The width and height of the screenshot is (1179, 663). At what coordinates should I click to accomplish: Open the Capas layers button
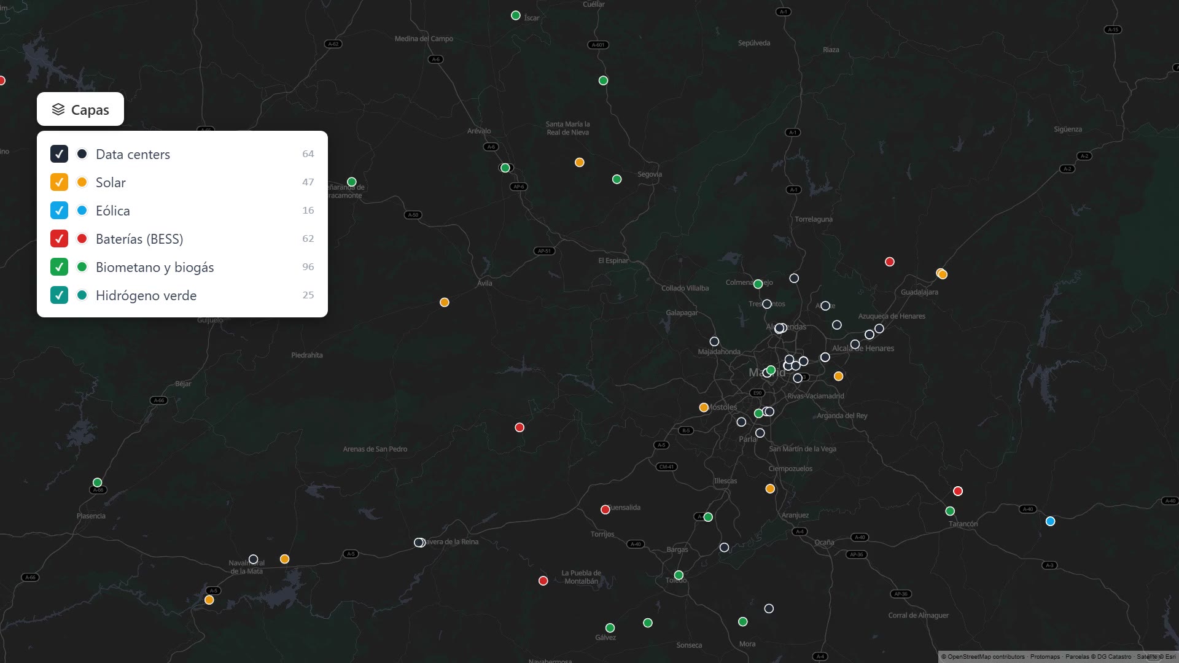tap(80, 109)
